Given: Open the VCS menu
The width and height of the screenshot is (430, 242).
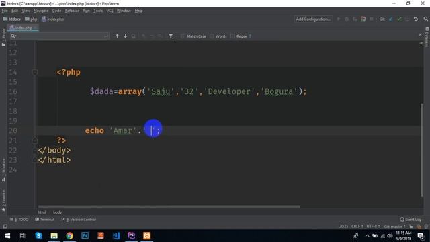Looking at the screenshot, I should click(110, 11).
